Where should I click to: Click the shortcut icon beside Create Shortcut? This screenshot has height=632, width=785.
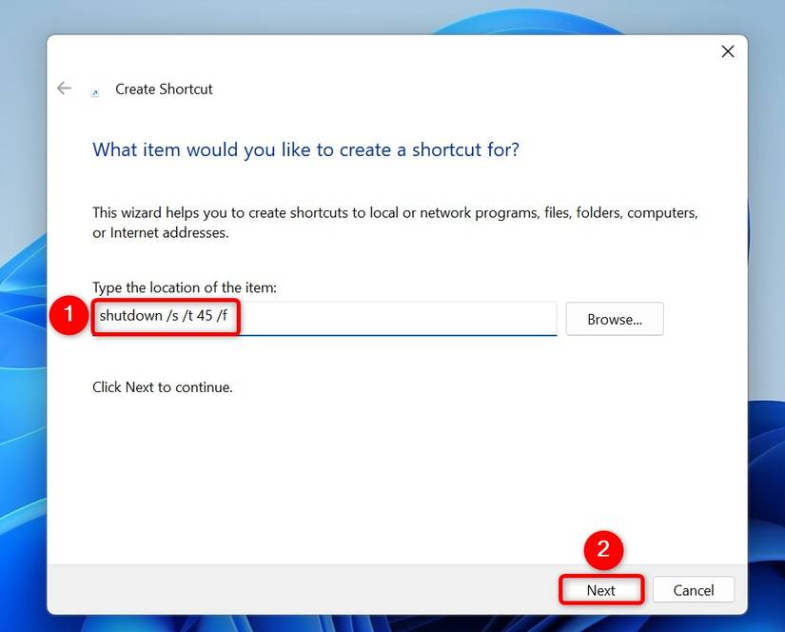tap(94, 92)
